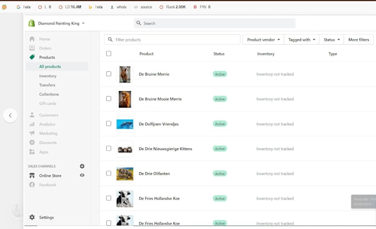
Task: Check the De Drie Nieuwsgierige Kittens checkbox
Action: [108, 148]
